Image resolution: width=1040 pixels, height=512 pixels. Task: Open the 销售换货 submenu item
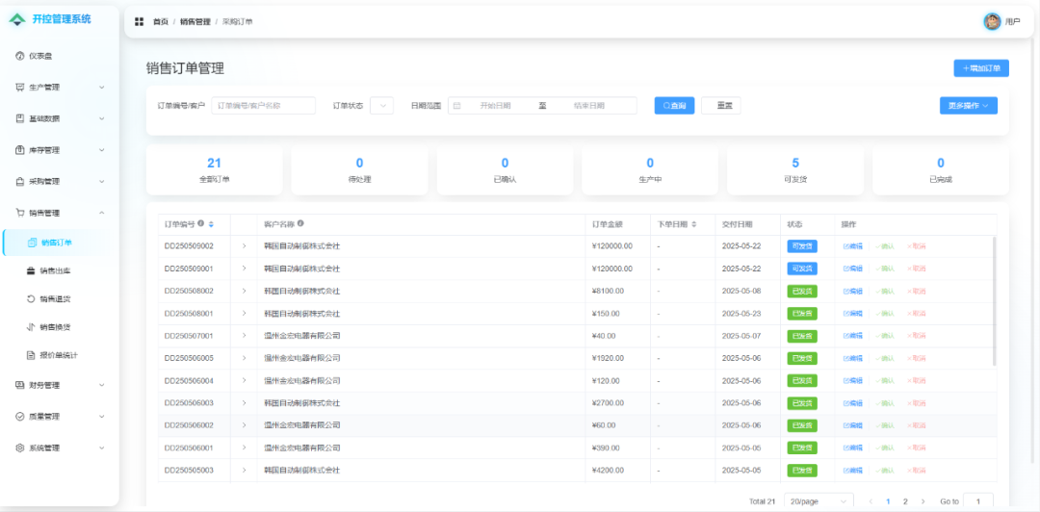[60, 327]
